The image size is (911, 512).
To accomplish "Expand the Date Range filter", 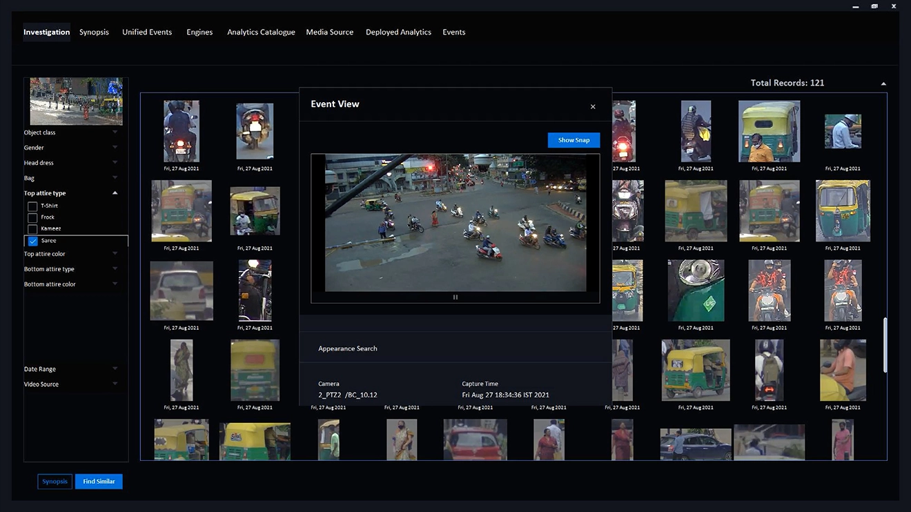I will tap(115, 369).
